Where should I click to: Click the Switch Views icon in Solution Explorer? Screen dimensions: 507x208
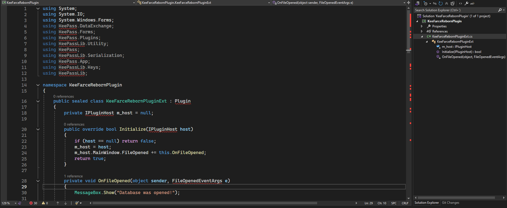[x=417, y=3]
